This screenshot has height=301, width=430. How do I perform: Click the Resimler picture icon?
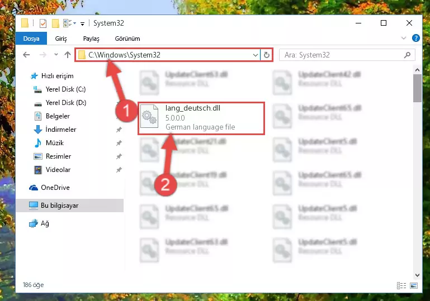click(x=38, y=156)
